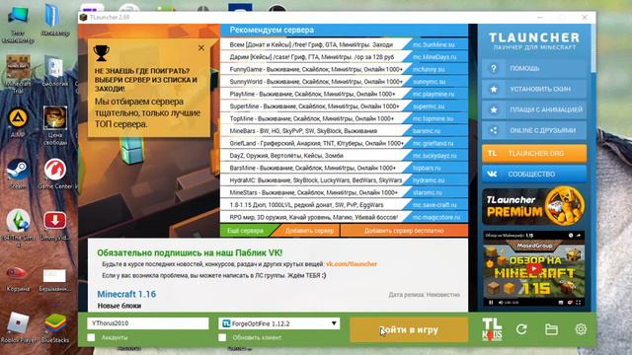Image resolution: width=632 pixels, height=355 pixels.
Task: Click the Обзор на Minecraft 1.15 video thumbnail
Action: pos(533,268)
